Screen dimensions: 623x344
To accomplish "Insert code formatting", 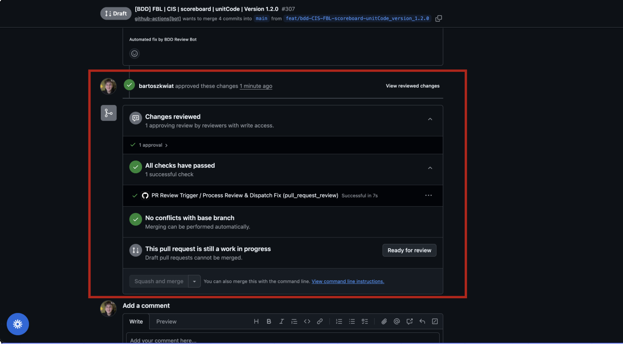I will tap(307, 321).
